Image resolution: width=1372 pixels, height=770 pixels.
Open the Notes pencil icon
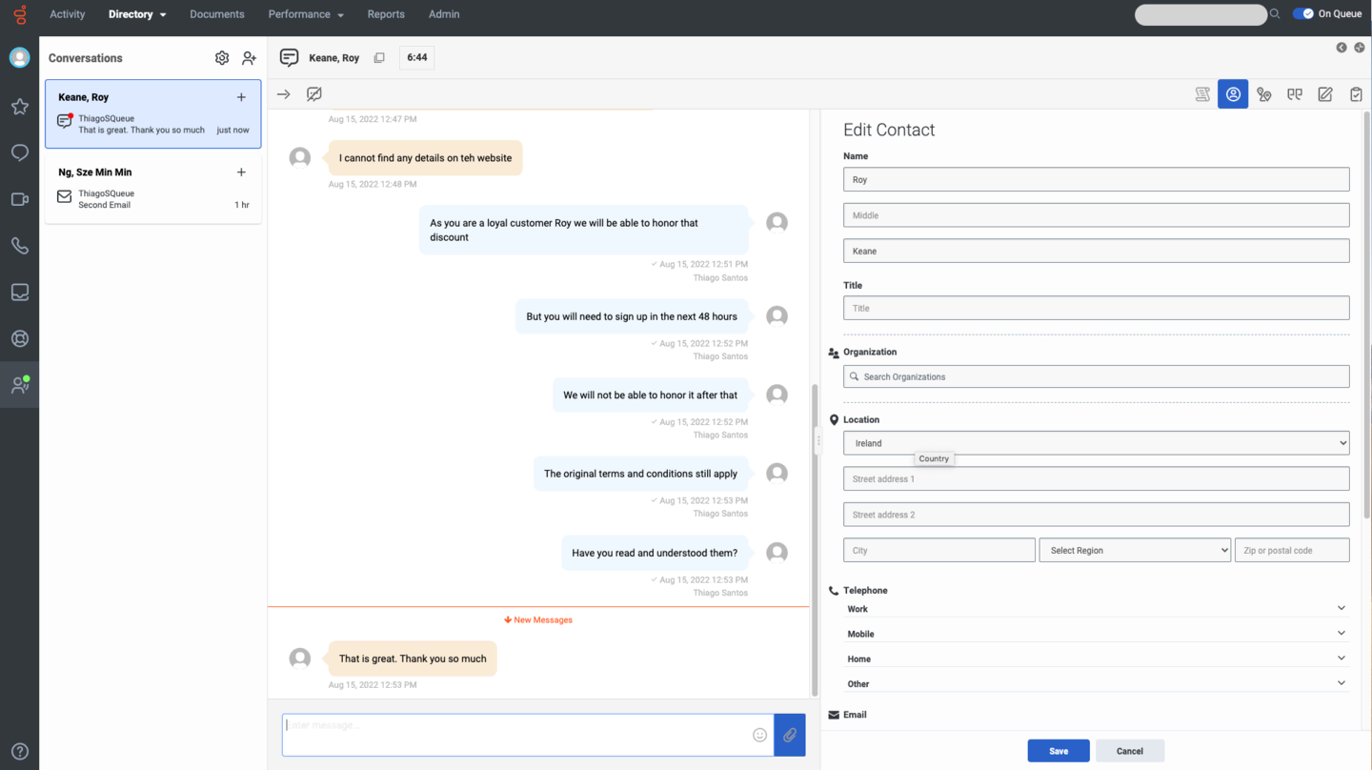tap(1325, 94)
